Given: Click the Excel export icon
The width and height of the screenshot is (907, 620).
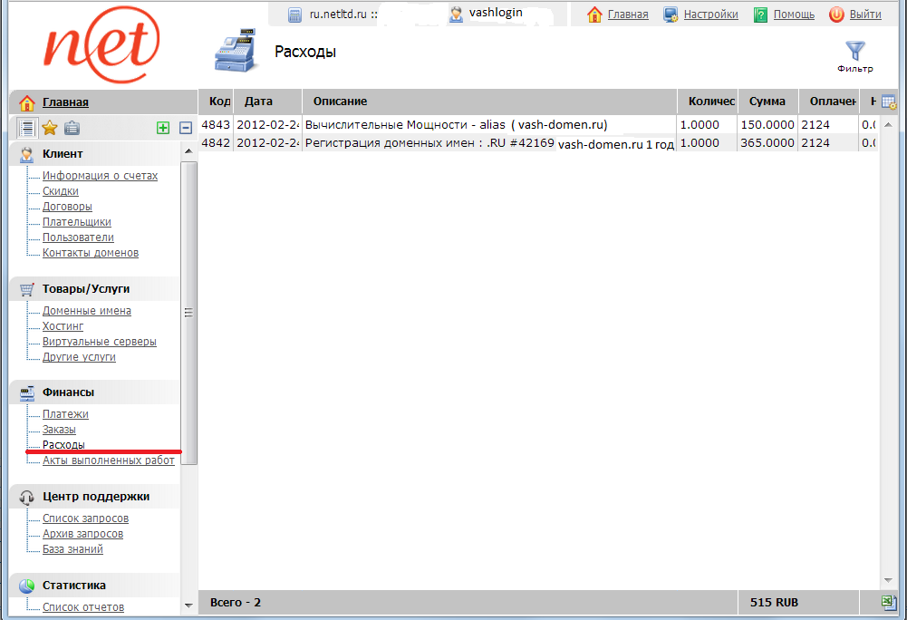Looking at the screenshot, I should (x=889, y=603).
